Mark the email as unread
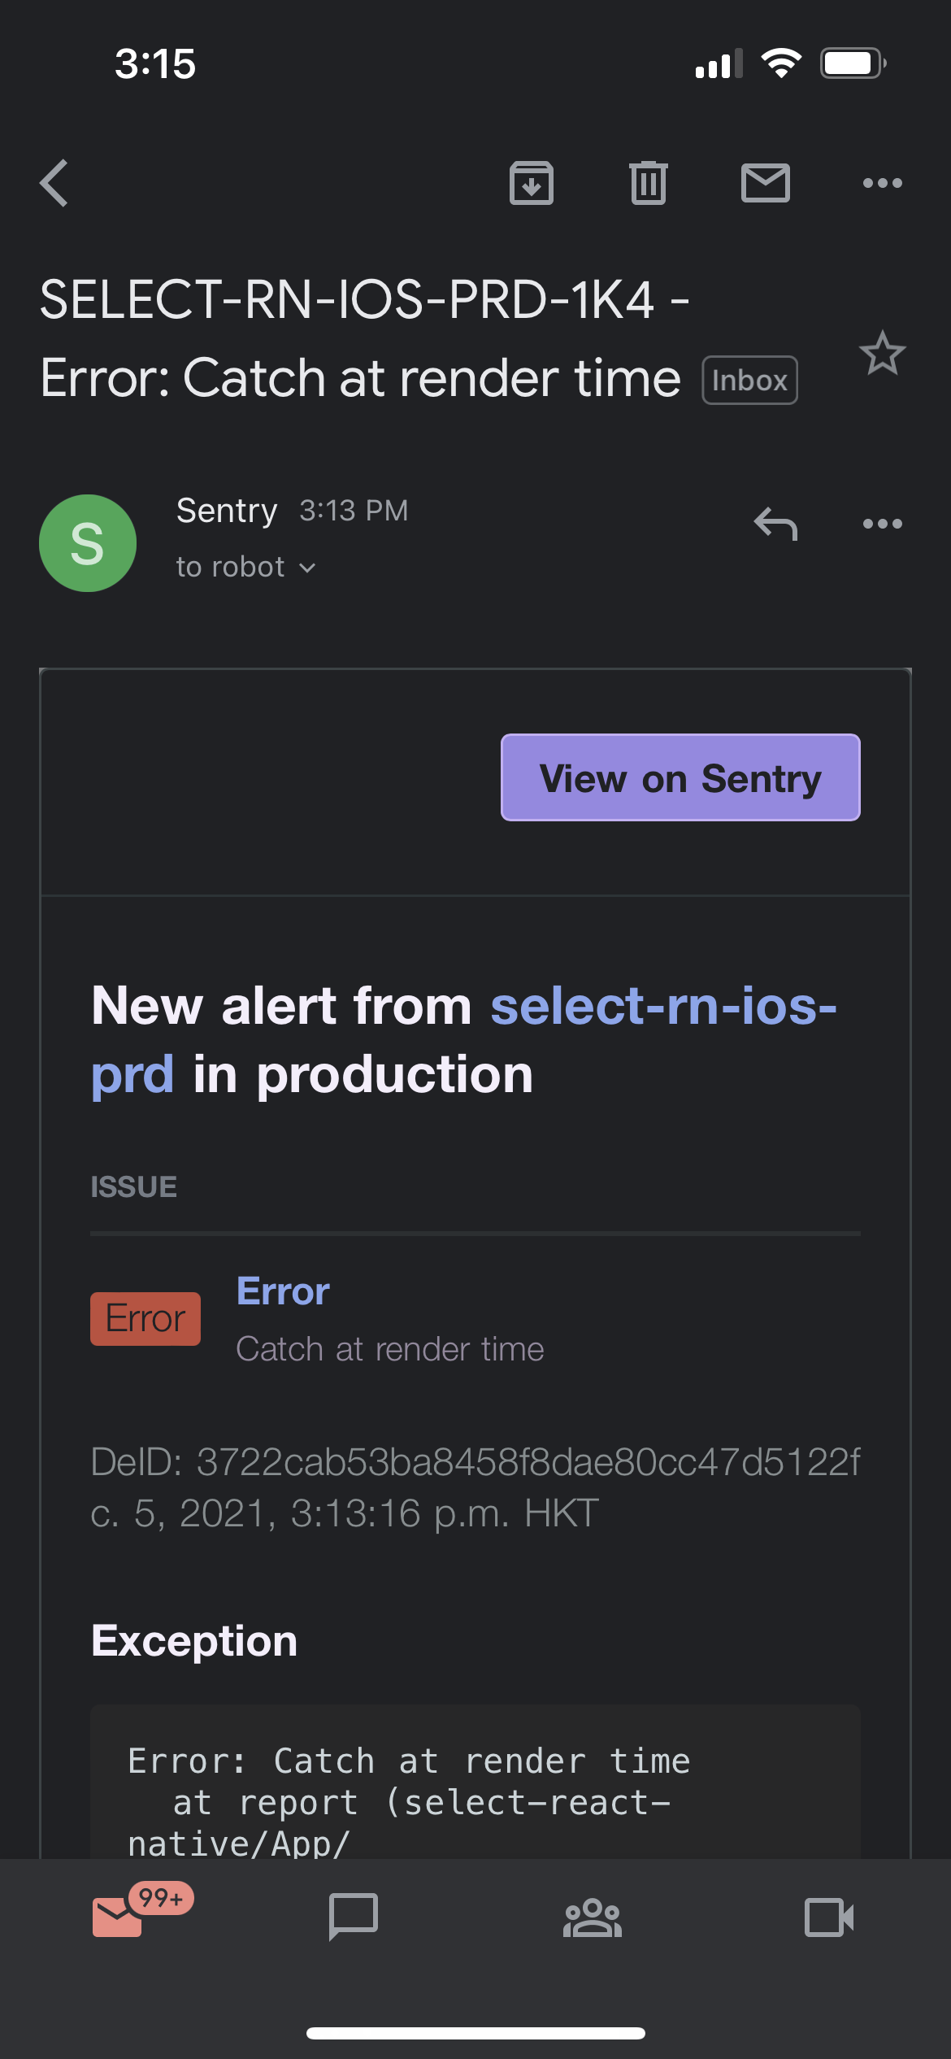Image resolution: width=951 pixels, height=2059 pixels. click(765, 183)
